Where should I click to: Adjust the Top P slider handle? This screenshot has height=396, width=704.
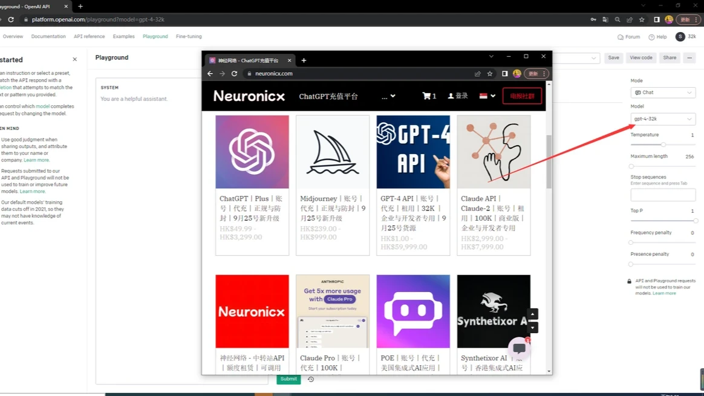(x=696, y=221)
